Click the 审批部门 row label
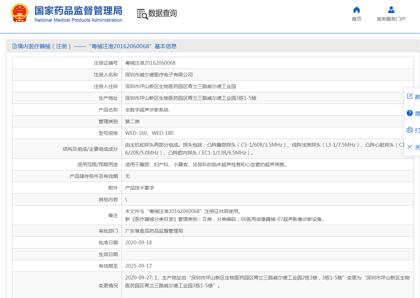This screenshot has height=298, width=420. click(108, 231)
